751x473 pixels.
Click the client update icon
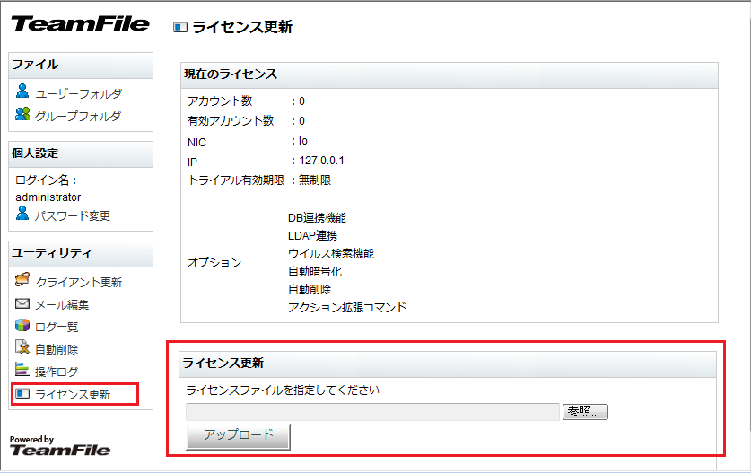click(23, 281)
